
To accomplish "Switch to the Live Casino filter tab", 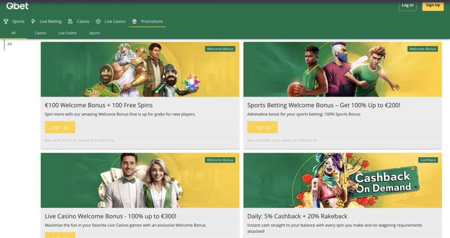I will pos(67,33).
